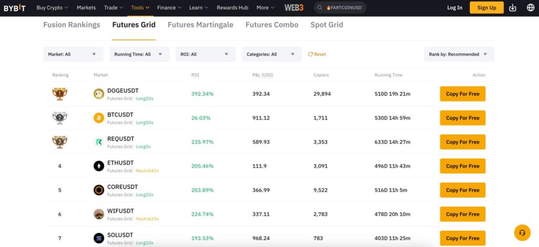
Task: Copy the BTCUSDT bot for free
Action: point(463,118)
